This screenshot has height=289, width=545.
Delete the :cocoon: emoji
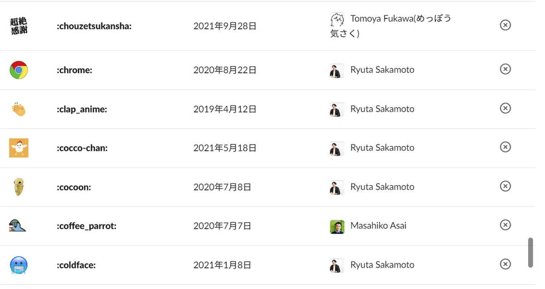click(505, 186)
